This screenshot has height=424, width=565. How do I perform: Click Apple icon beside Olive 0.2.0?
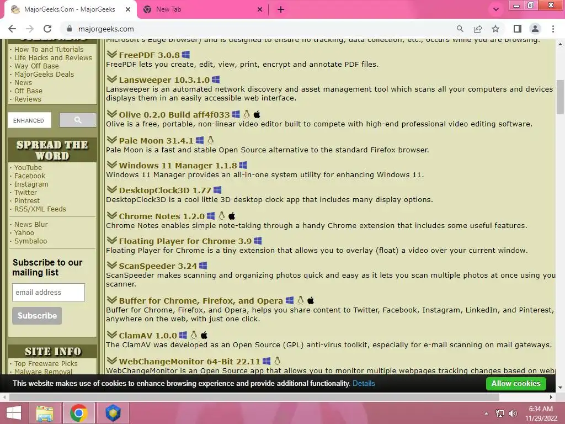(x=257, y=115)
